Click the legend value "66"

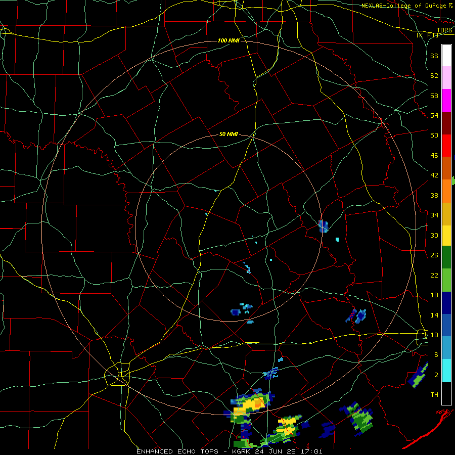point(434,56)
